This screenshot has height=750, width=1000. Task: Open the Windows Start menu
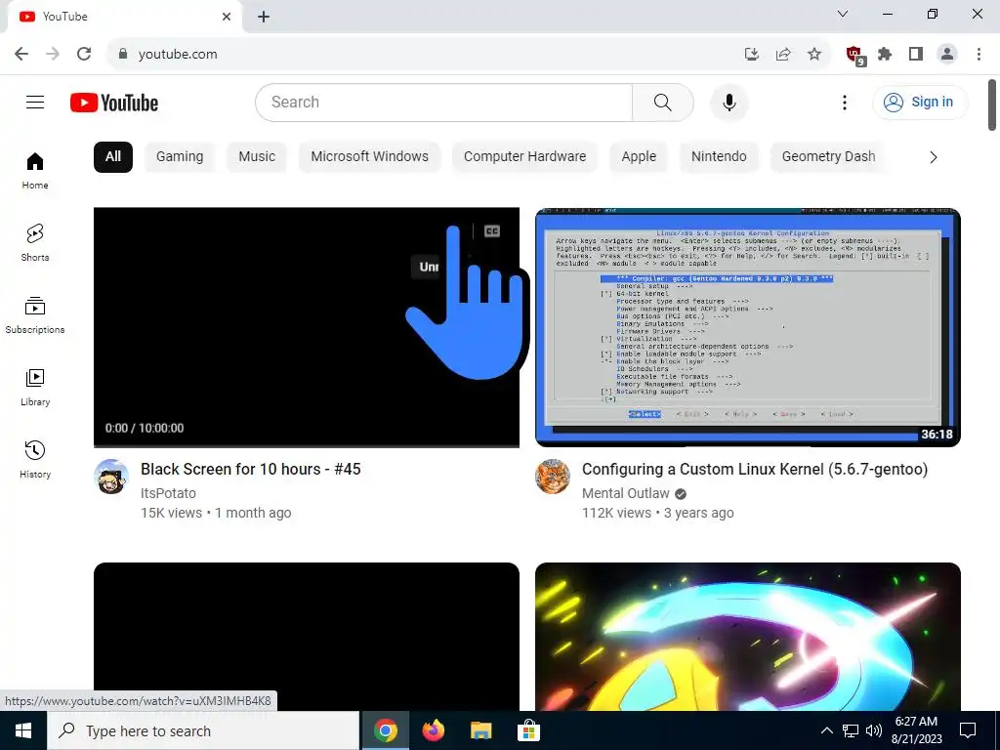click(x=23, y=730)
